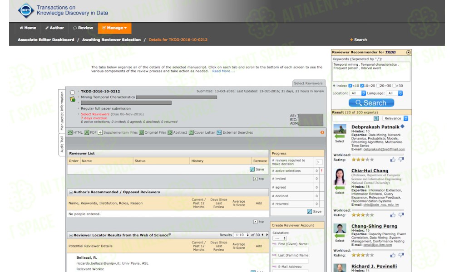Select reviewer Chia-Hui Chang with green arrow

pyautogui.click(x=340, y=188)
